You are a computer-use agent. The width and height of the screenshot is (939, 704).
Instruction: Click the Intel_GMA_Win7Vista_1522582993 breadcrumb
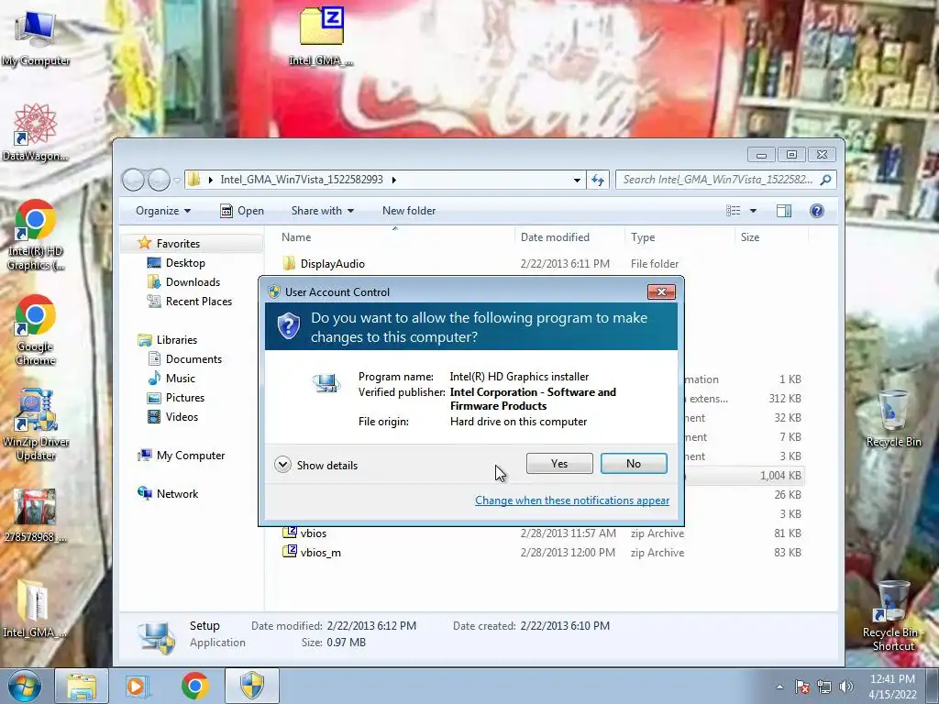(x=301, y=180)
